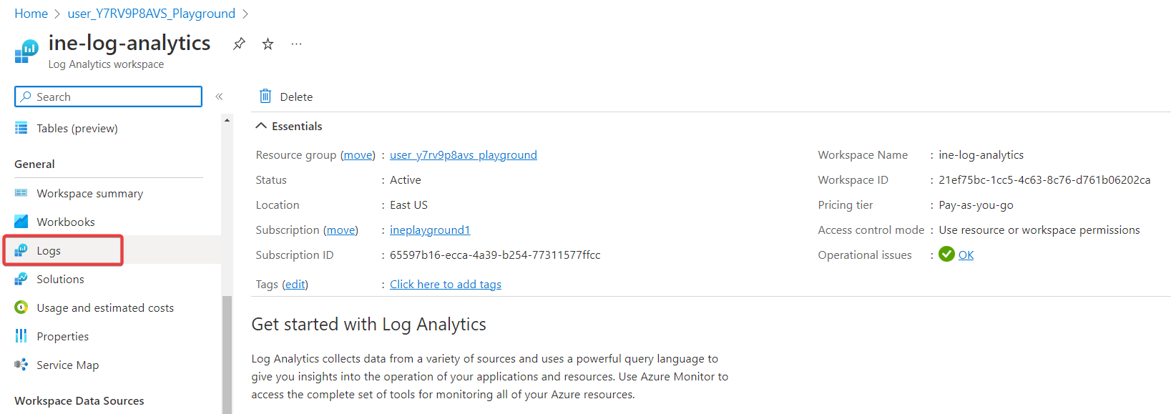Open the user_y7rv9p8avs_playground resource group link
The image size is (1171, 414).
click(x=463, y=155)
